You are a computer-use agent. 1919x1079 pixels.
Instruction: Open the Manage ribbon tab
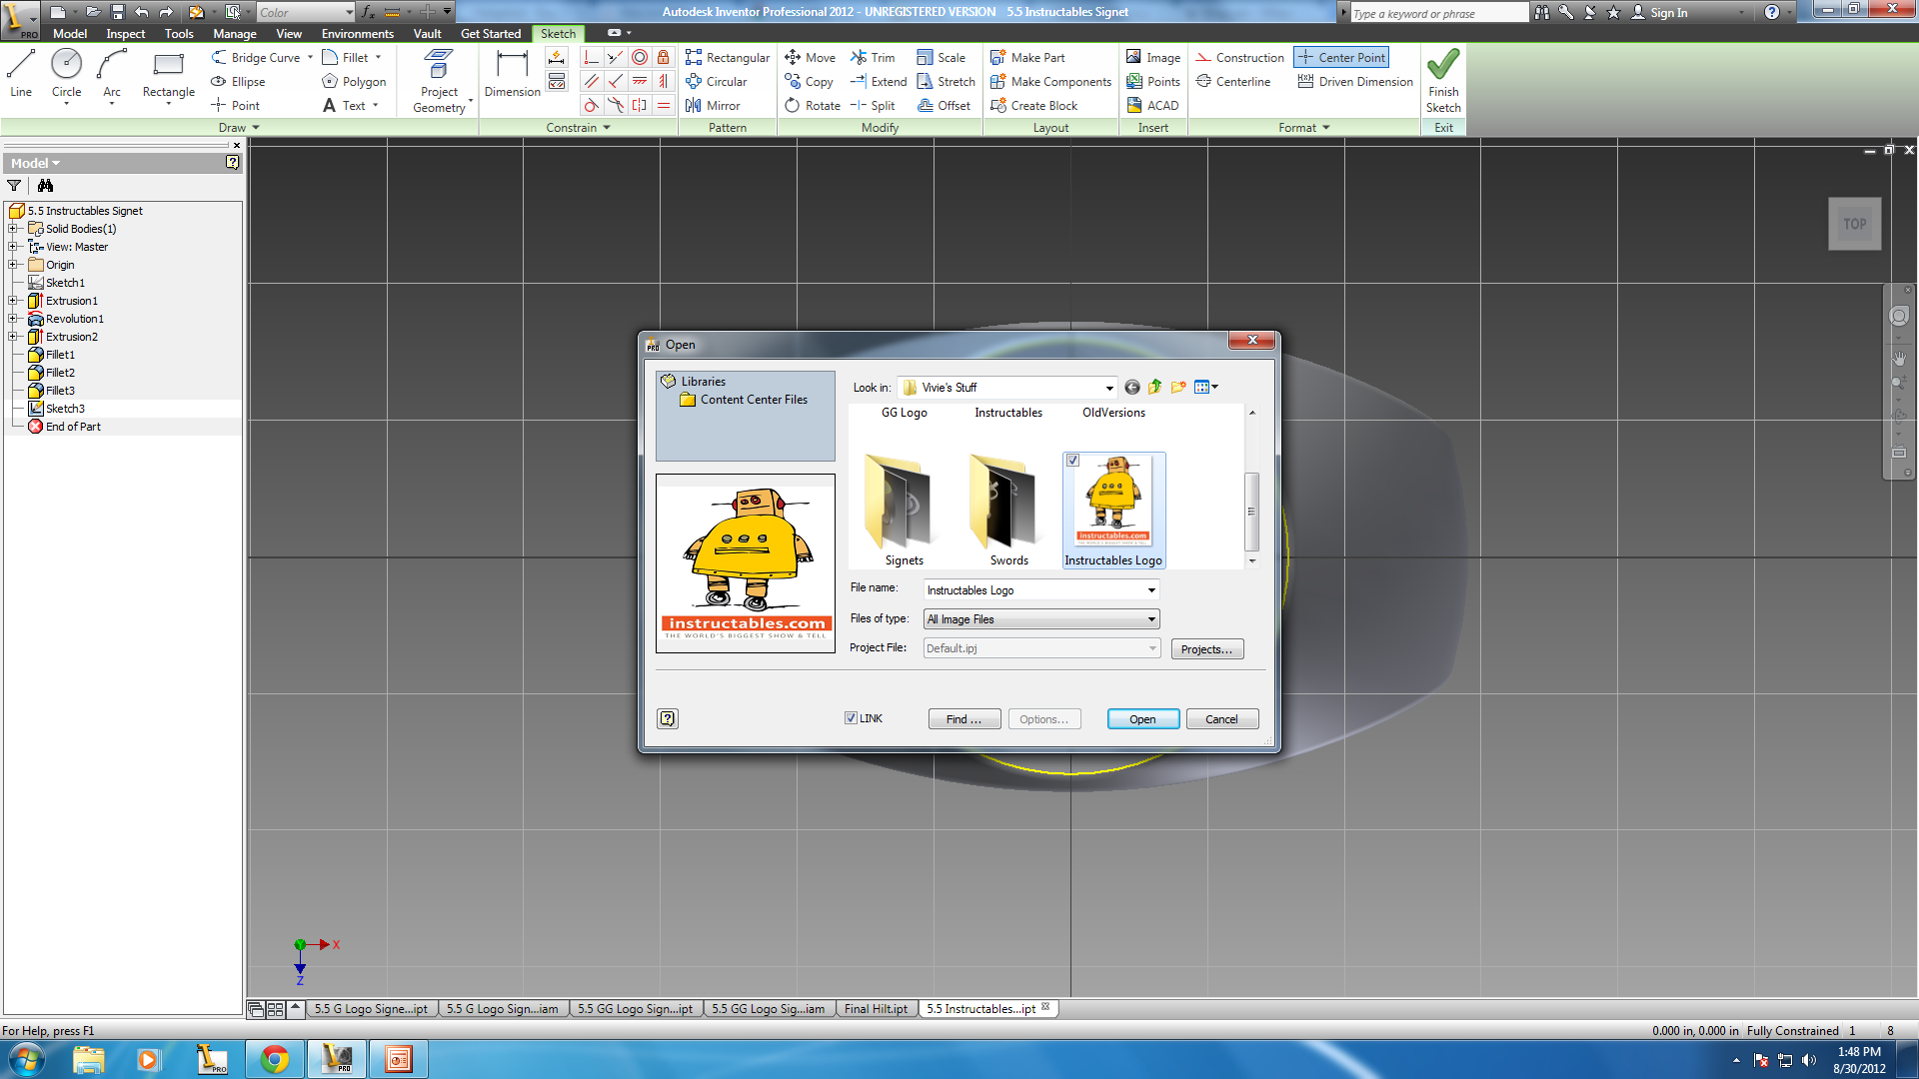tap(235, 33)
